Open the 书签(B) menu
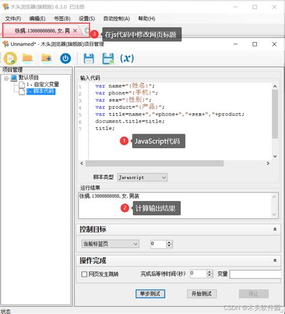The image size is (285, 314). click(x=62, y=19)
